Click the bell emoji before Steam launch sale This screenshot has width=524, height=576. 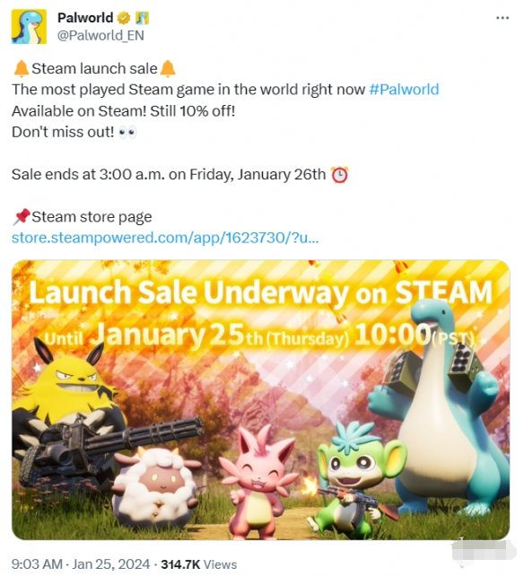point(22,69)
